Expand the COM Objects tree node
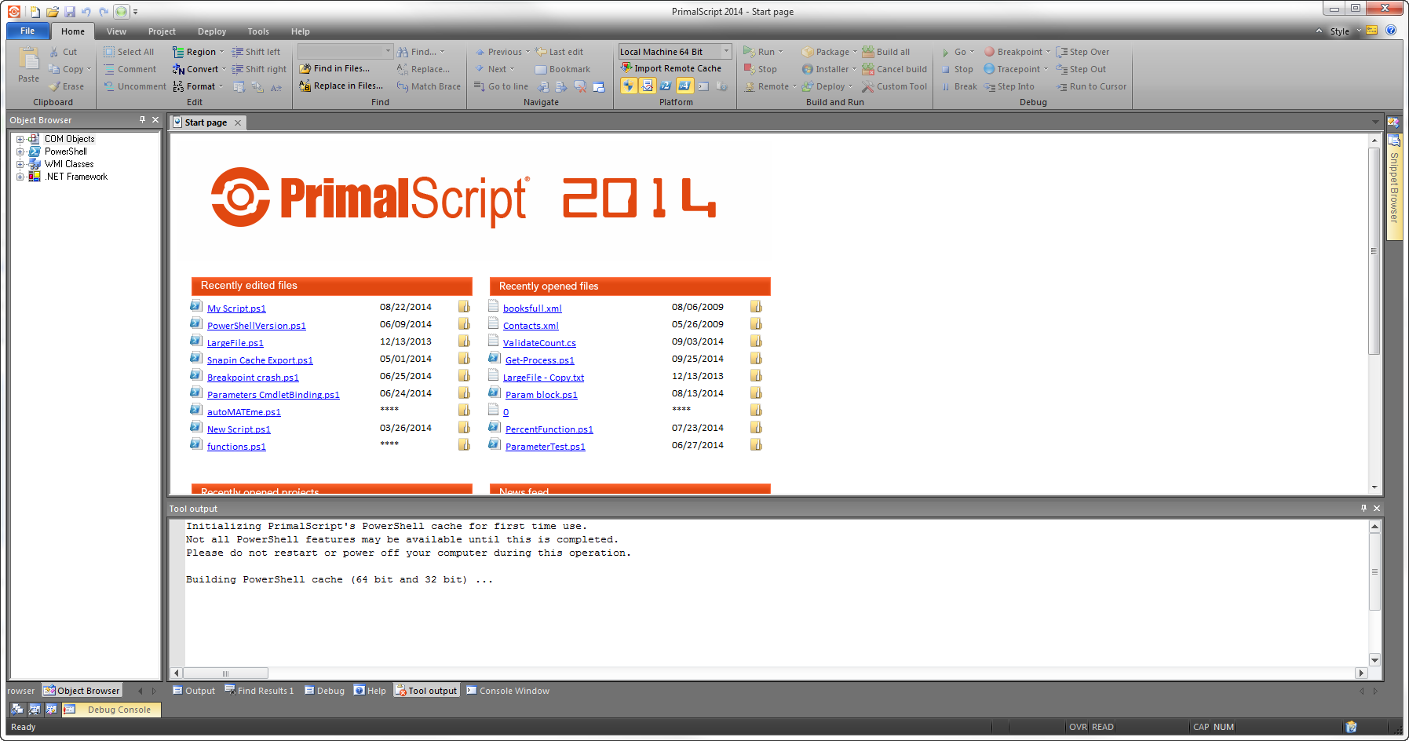Screen dimensions: 1409x741 pyautogui.click(x=20, y=139)
